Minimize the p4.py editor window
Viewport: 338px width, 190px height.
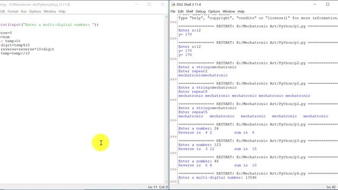click(x=136, y=4)
